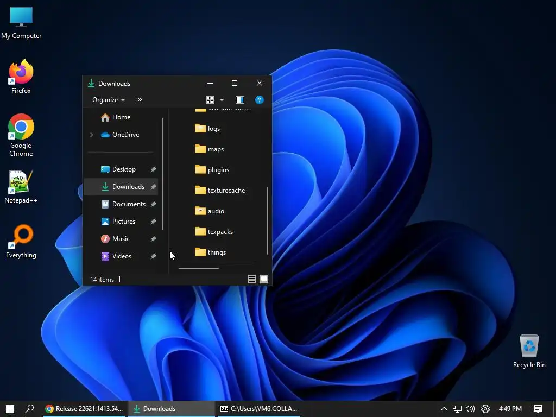Image resolution: width=556 pixels, height=417 pixels.
Task: Click pin icon beside Videos
Action: [153, 256]
